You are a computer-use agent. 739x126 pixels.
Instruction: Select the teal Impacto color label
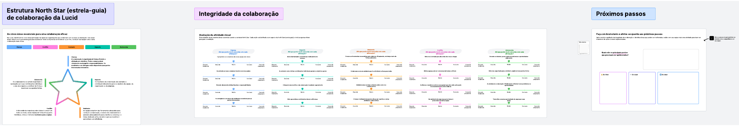tap(98, 47)
